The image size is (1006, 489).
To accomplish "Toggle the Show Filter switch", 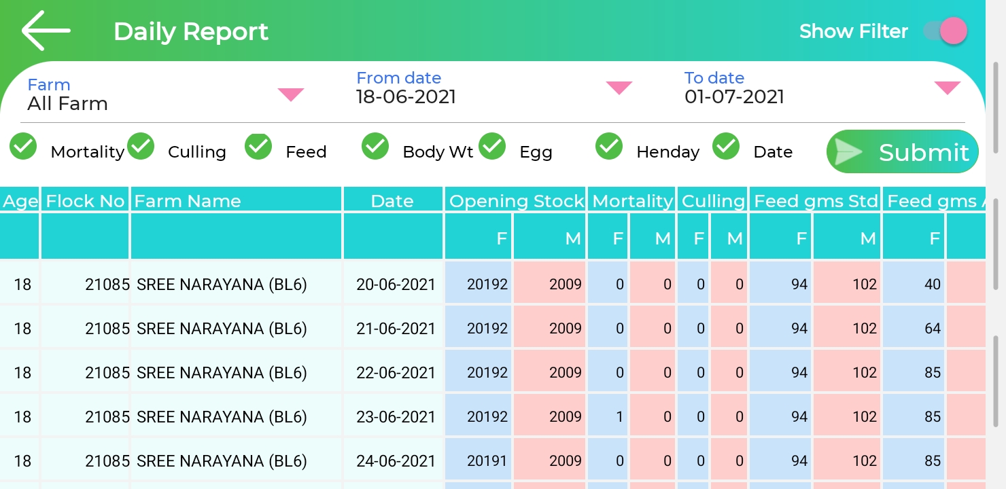I will point(946,31).
